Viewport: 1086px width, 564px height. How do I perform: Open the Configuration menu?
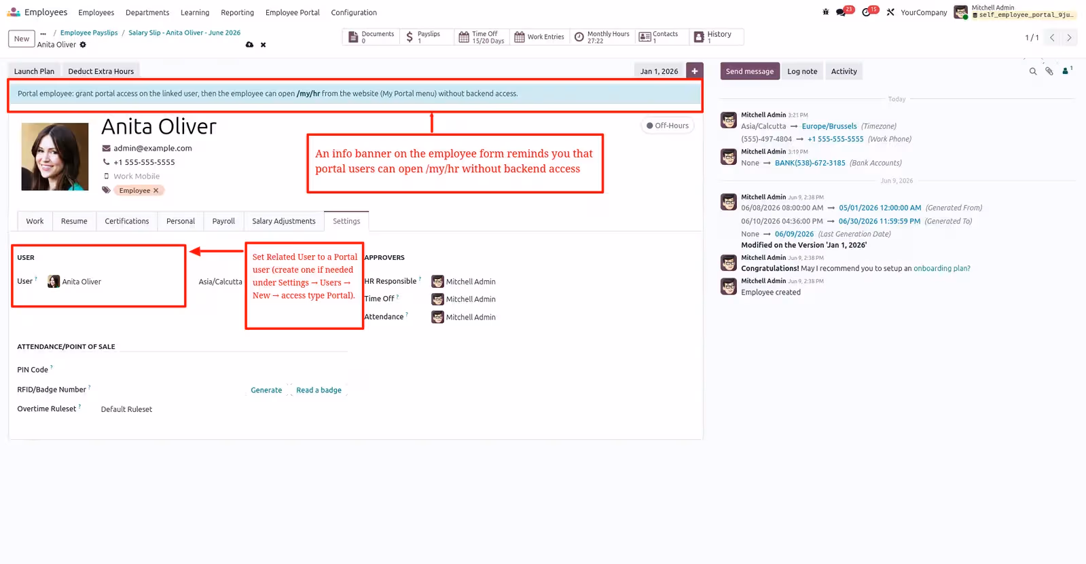click(x=354, y=12)
